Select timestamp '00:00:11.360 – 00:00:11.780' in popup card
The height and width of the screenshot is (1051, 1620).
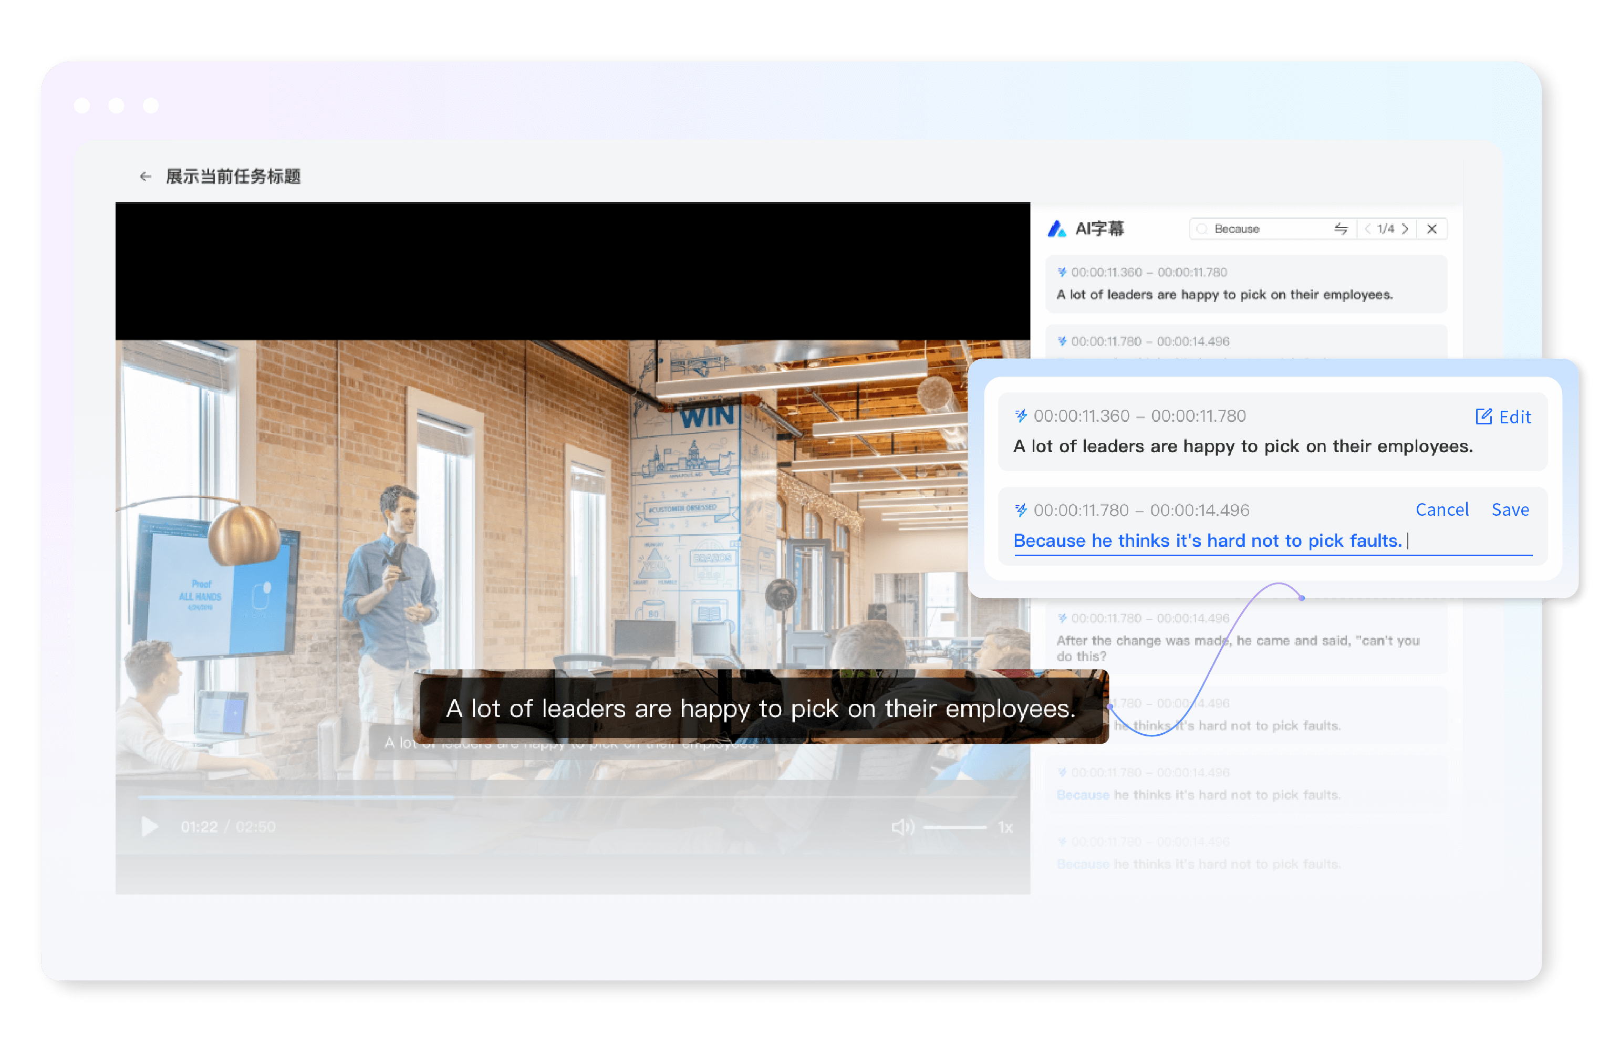(x=1139, y=416)
